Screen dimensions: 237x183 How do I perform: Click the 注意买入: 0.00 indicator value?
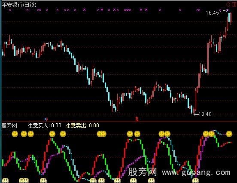click(x=45, y=125)
